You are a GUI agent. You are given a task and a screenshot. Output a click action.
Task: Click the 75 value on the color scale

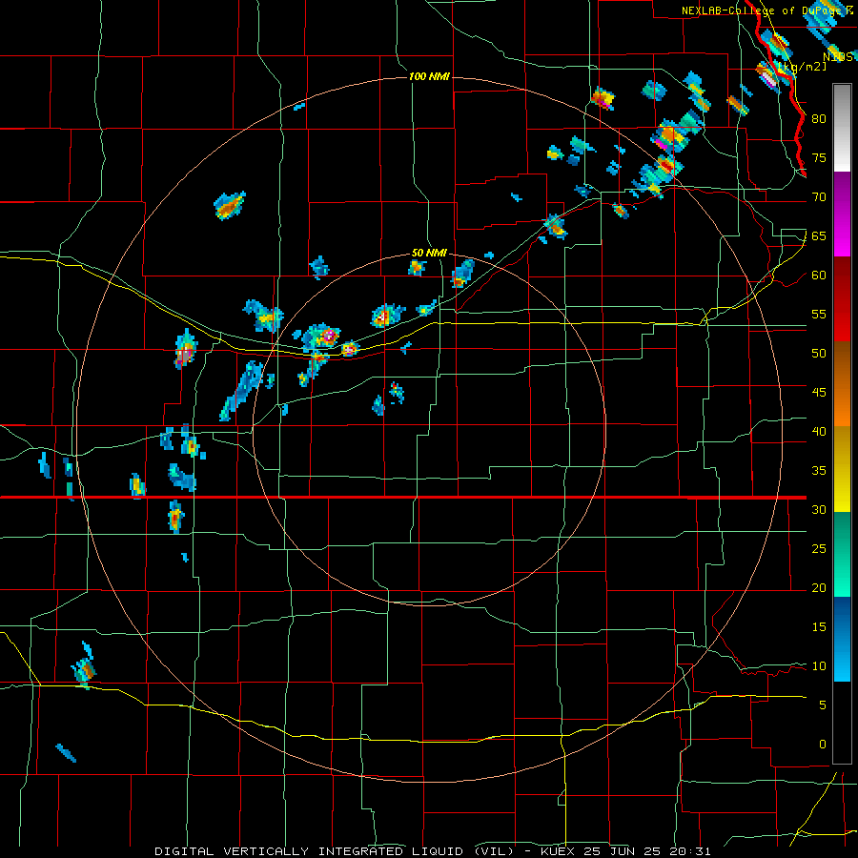coord(819,157)
